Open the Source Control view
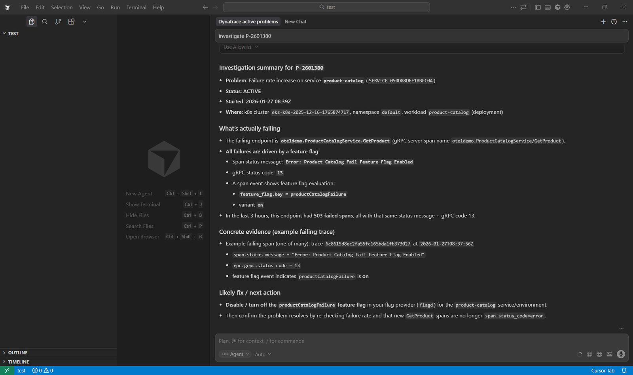The width and height of the screenshot is (633, 375). [x=58, y=22]
